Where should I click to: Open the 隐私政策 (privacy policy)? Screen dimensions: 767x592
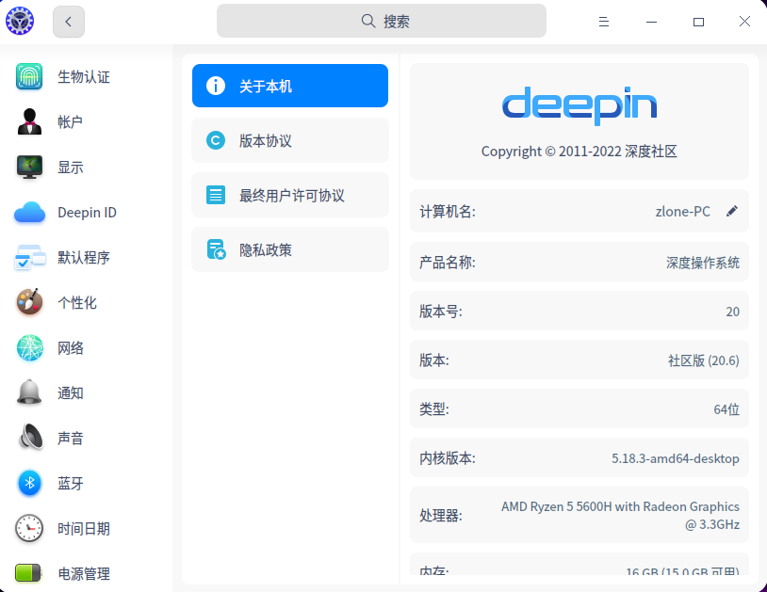coord(289,249)
